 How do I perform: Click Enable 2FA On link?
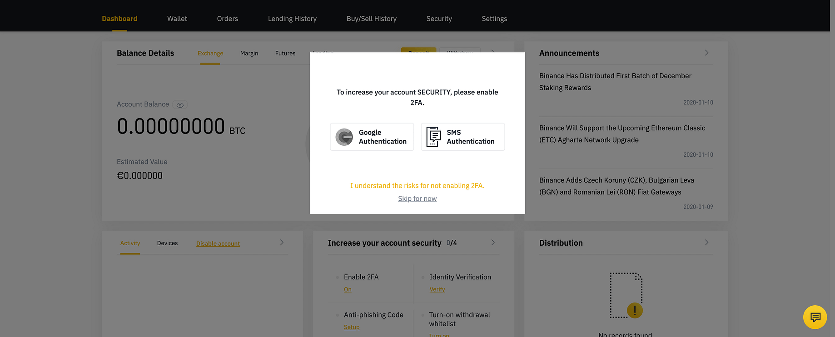click(348, 289)
